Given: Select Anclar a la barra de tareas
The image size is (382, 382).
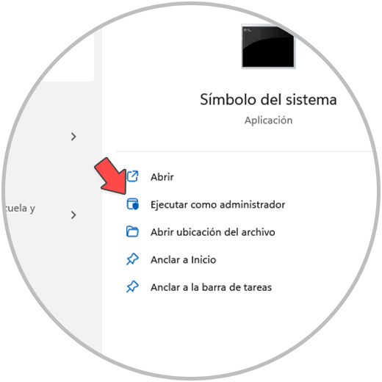Looking at the screenshot, I should 211,287.
